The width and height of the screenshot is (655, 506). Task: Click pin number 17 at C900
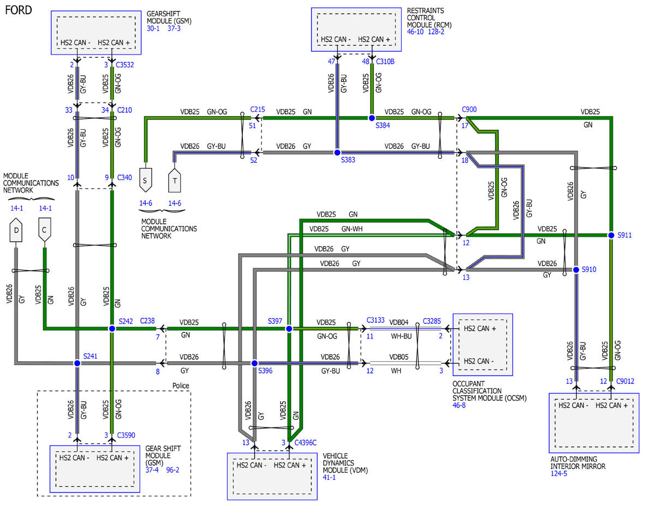coord(465,126)
